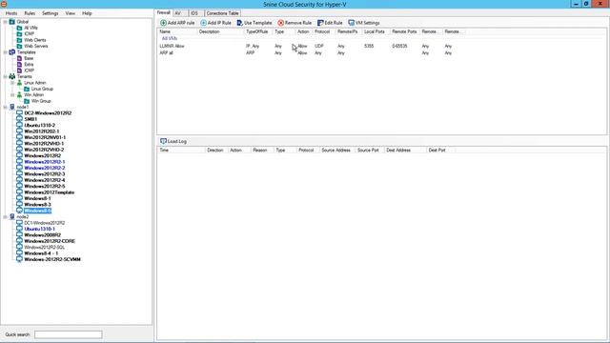This screenshot has width=610, height=343.
Task: Click the Base template icon
Action: pyautogui.click(x=19, y=58)
